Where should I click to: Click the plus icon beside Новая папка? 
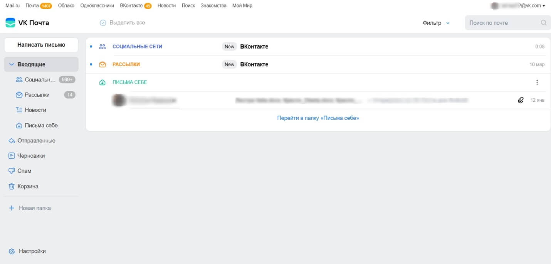click(x=12, y=208)
